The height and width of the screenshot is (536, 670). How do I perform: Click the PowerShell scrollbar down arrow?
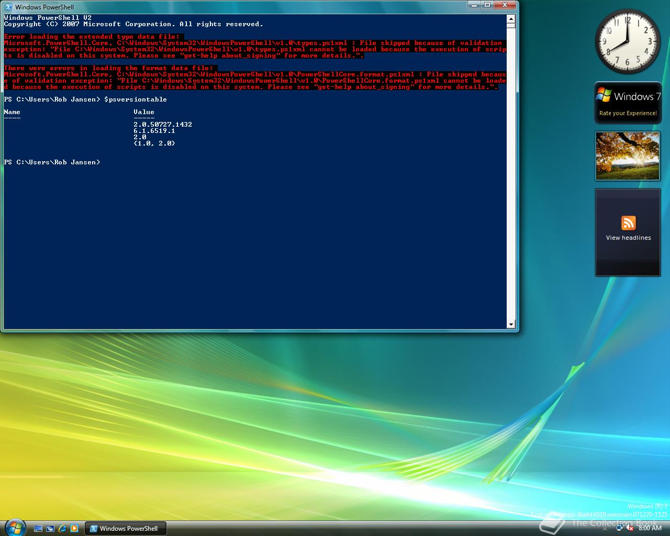coord(511,325)
